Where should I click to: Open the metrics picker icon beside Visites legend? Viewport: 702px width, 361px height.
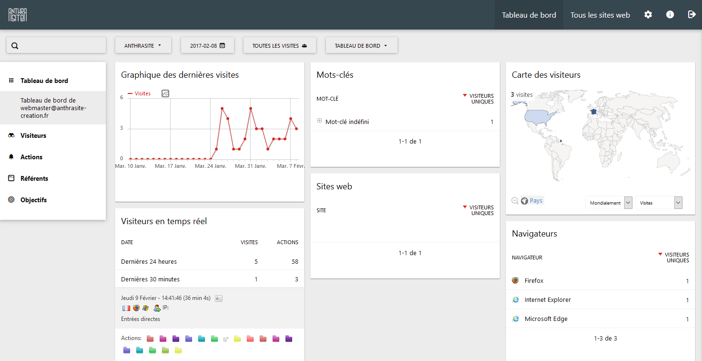[x=165, y=93]
